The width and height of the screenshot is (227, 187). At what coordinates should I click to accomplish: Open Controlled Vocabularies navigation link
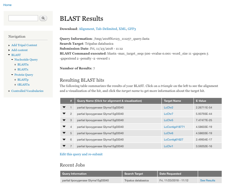pyautogui.click(x=27, y=91)
